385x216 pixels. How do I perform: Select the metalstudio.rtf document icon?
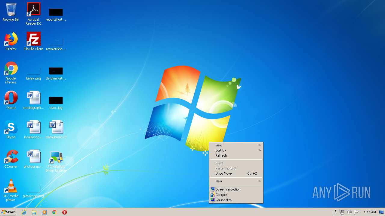tap(56, 130)
